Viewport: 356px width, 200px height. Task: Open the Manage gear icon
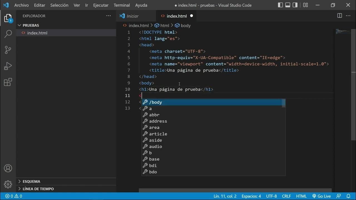[8, 184]
